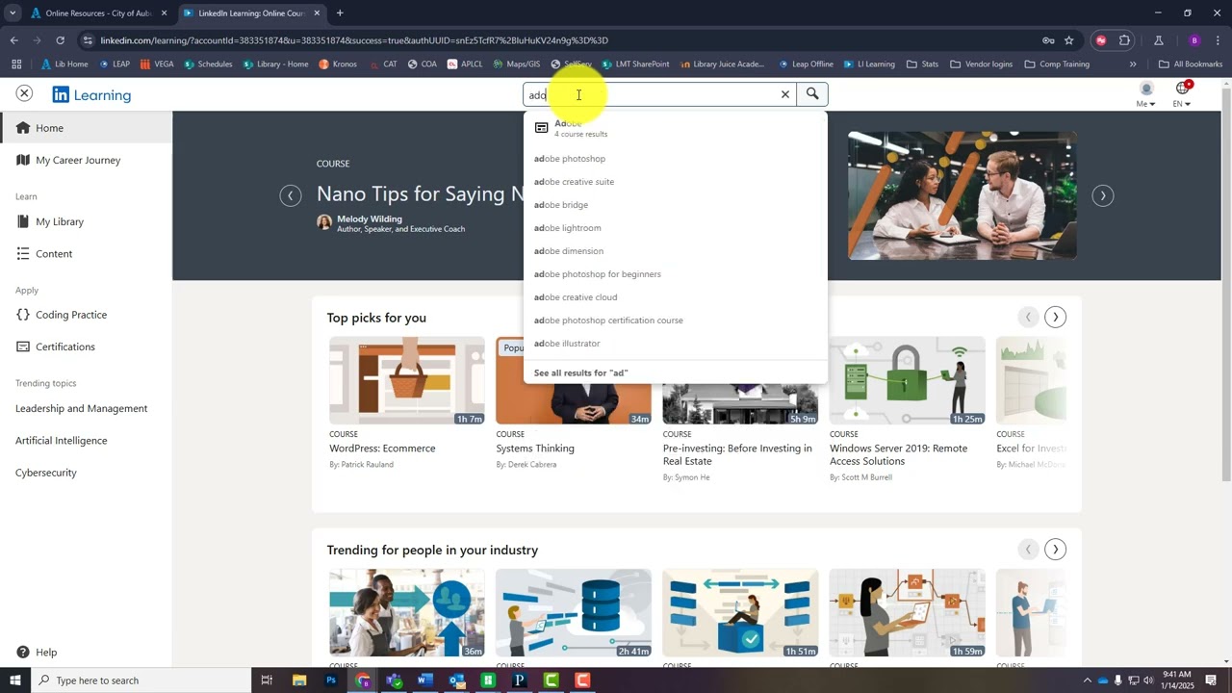Open Home in the sidebar
Viewport: 1232px width, 693px height.
87,128
